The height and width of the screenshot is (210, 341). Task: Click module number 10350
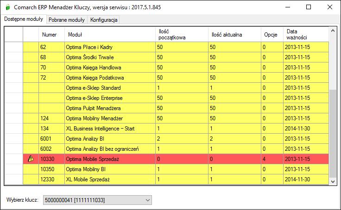tap(51, 169)
